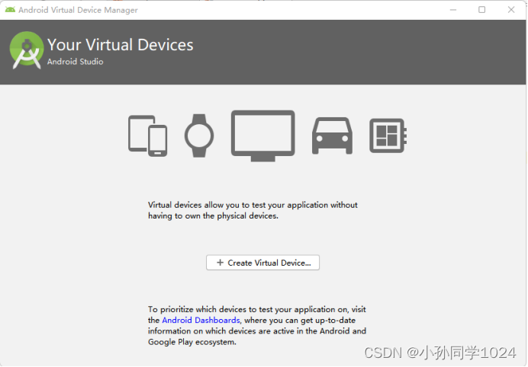The height and width of the screenshot is (367, 528).
Task: Click the Android Studio logo in the header
Action: tap(27, 50)
